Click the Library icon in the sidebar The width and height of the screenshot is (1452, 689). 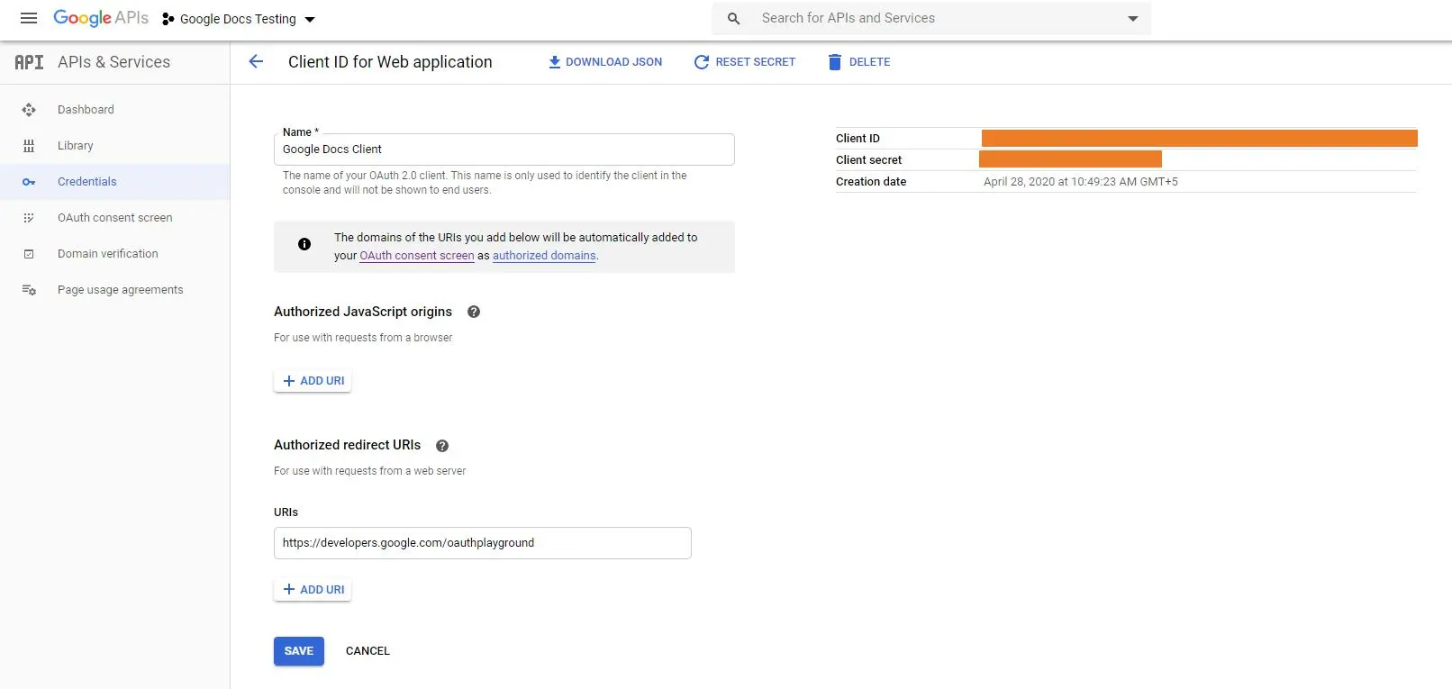tap(29, 146)
